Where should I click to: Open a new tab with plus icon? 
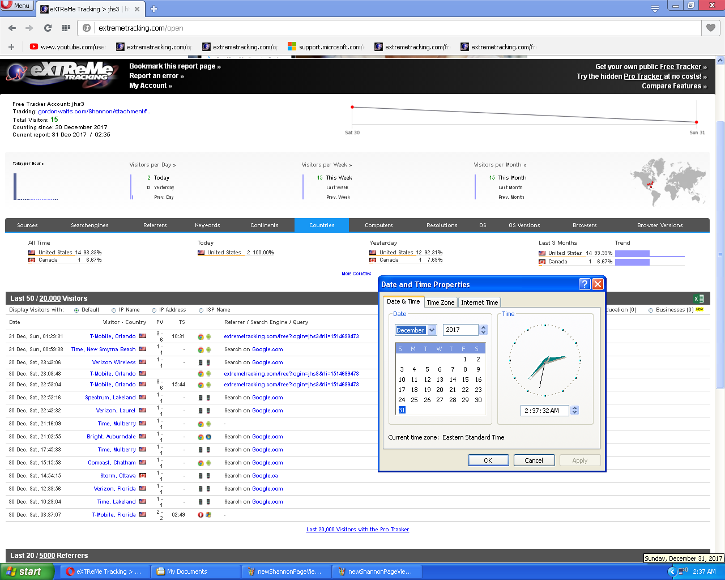point(153,9)
